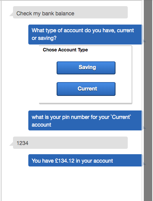Choose the Saving account button
The width and height of the screenshot is (153, 201).
(86, 68)
